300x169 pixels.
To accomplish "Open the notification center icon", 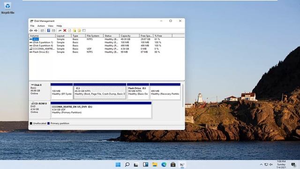I will [293, 165].
